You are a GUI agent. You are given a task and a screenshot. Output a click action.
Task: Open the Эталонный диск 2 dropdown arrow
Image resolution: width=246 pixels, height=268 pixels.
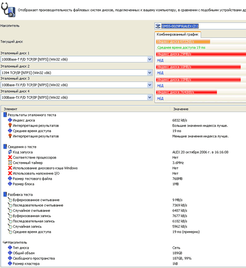(x=150, y=73)
